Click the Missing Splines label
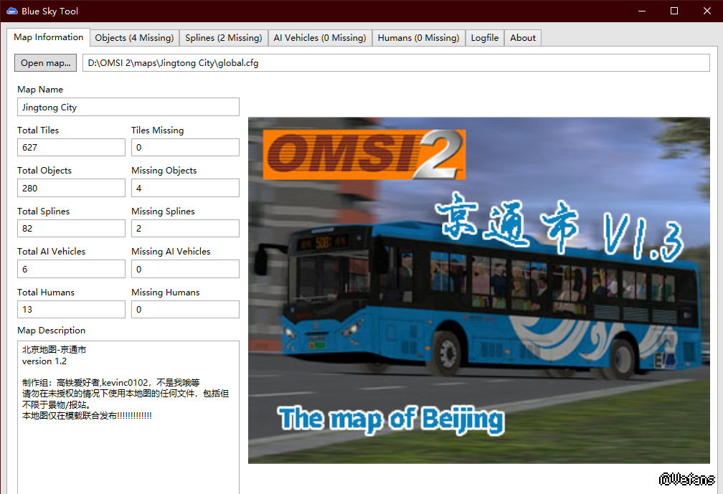Image resolution: width=723 pixels, height=494 pixels. [164, 211]
